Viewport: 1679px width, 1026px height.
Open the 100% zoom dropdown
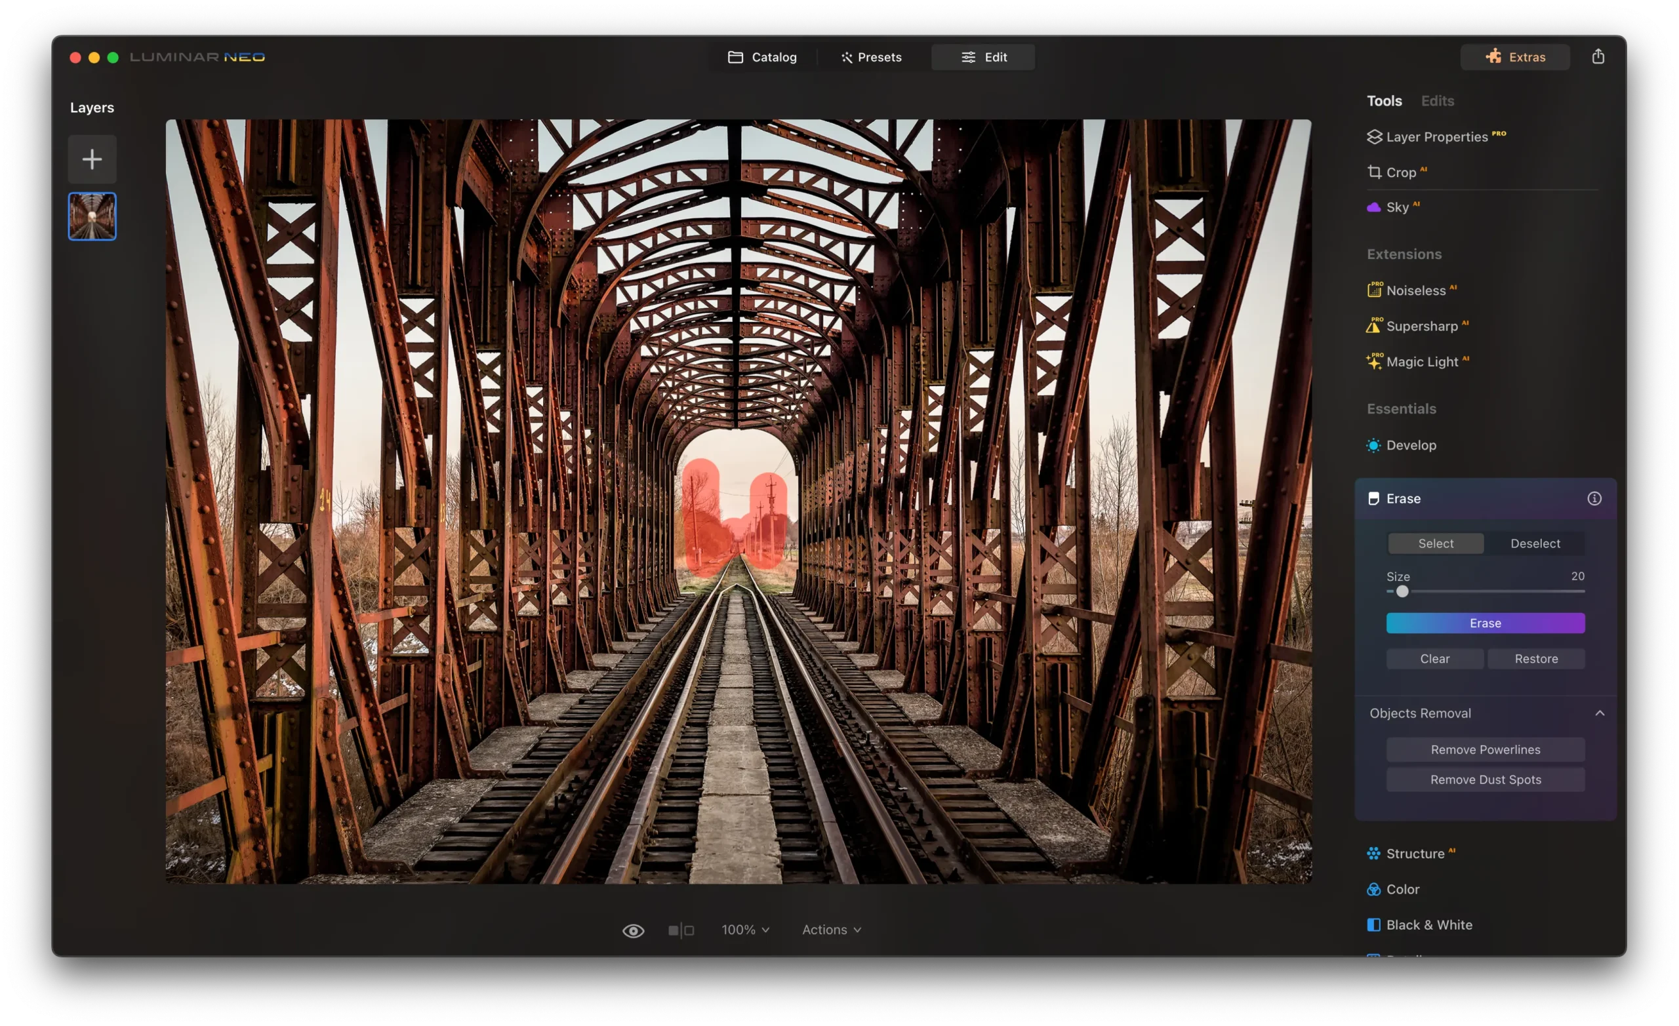pyautogui.click(x=746, y=930)
